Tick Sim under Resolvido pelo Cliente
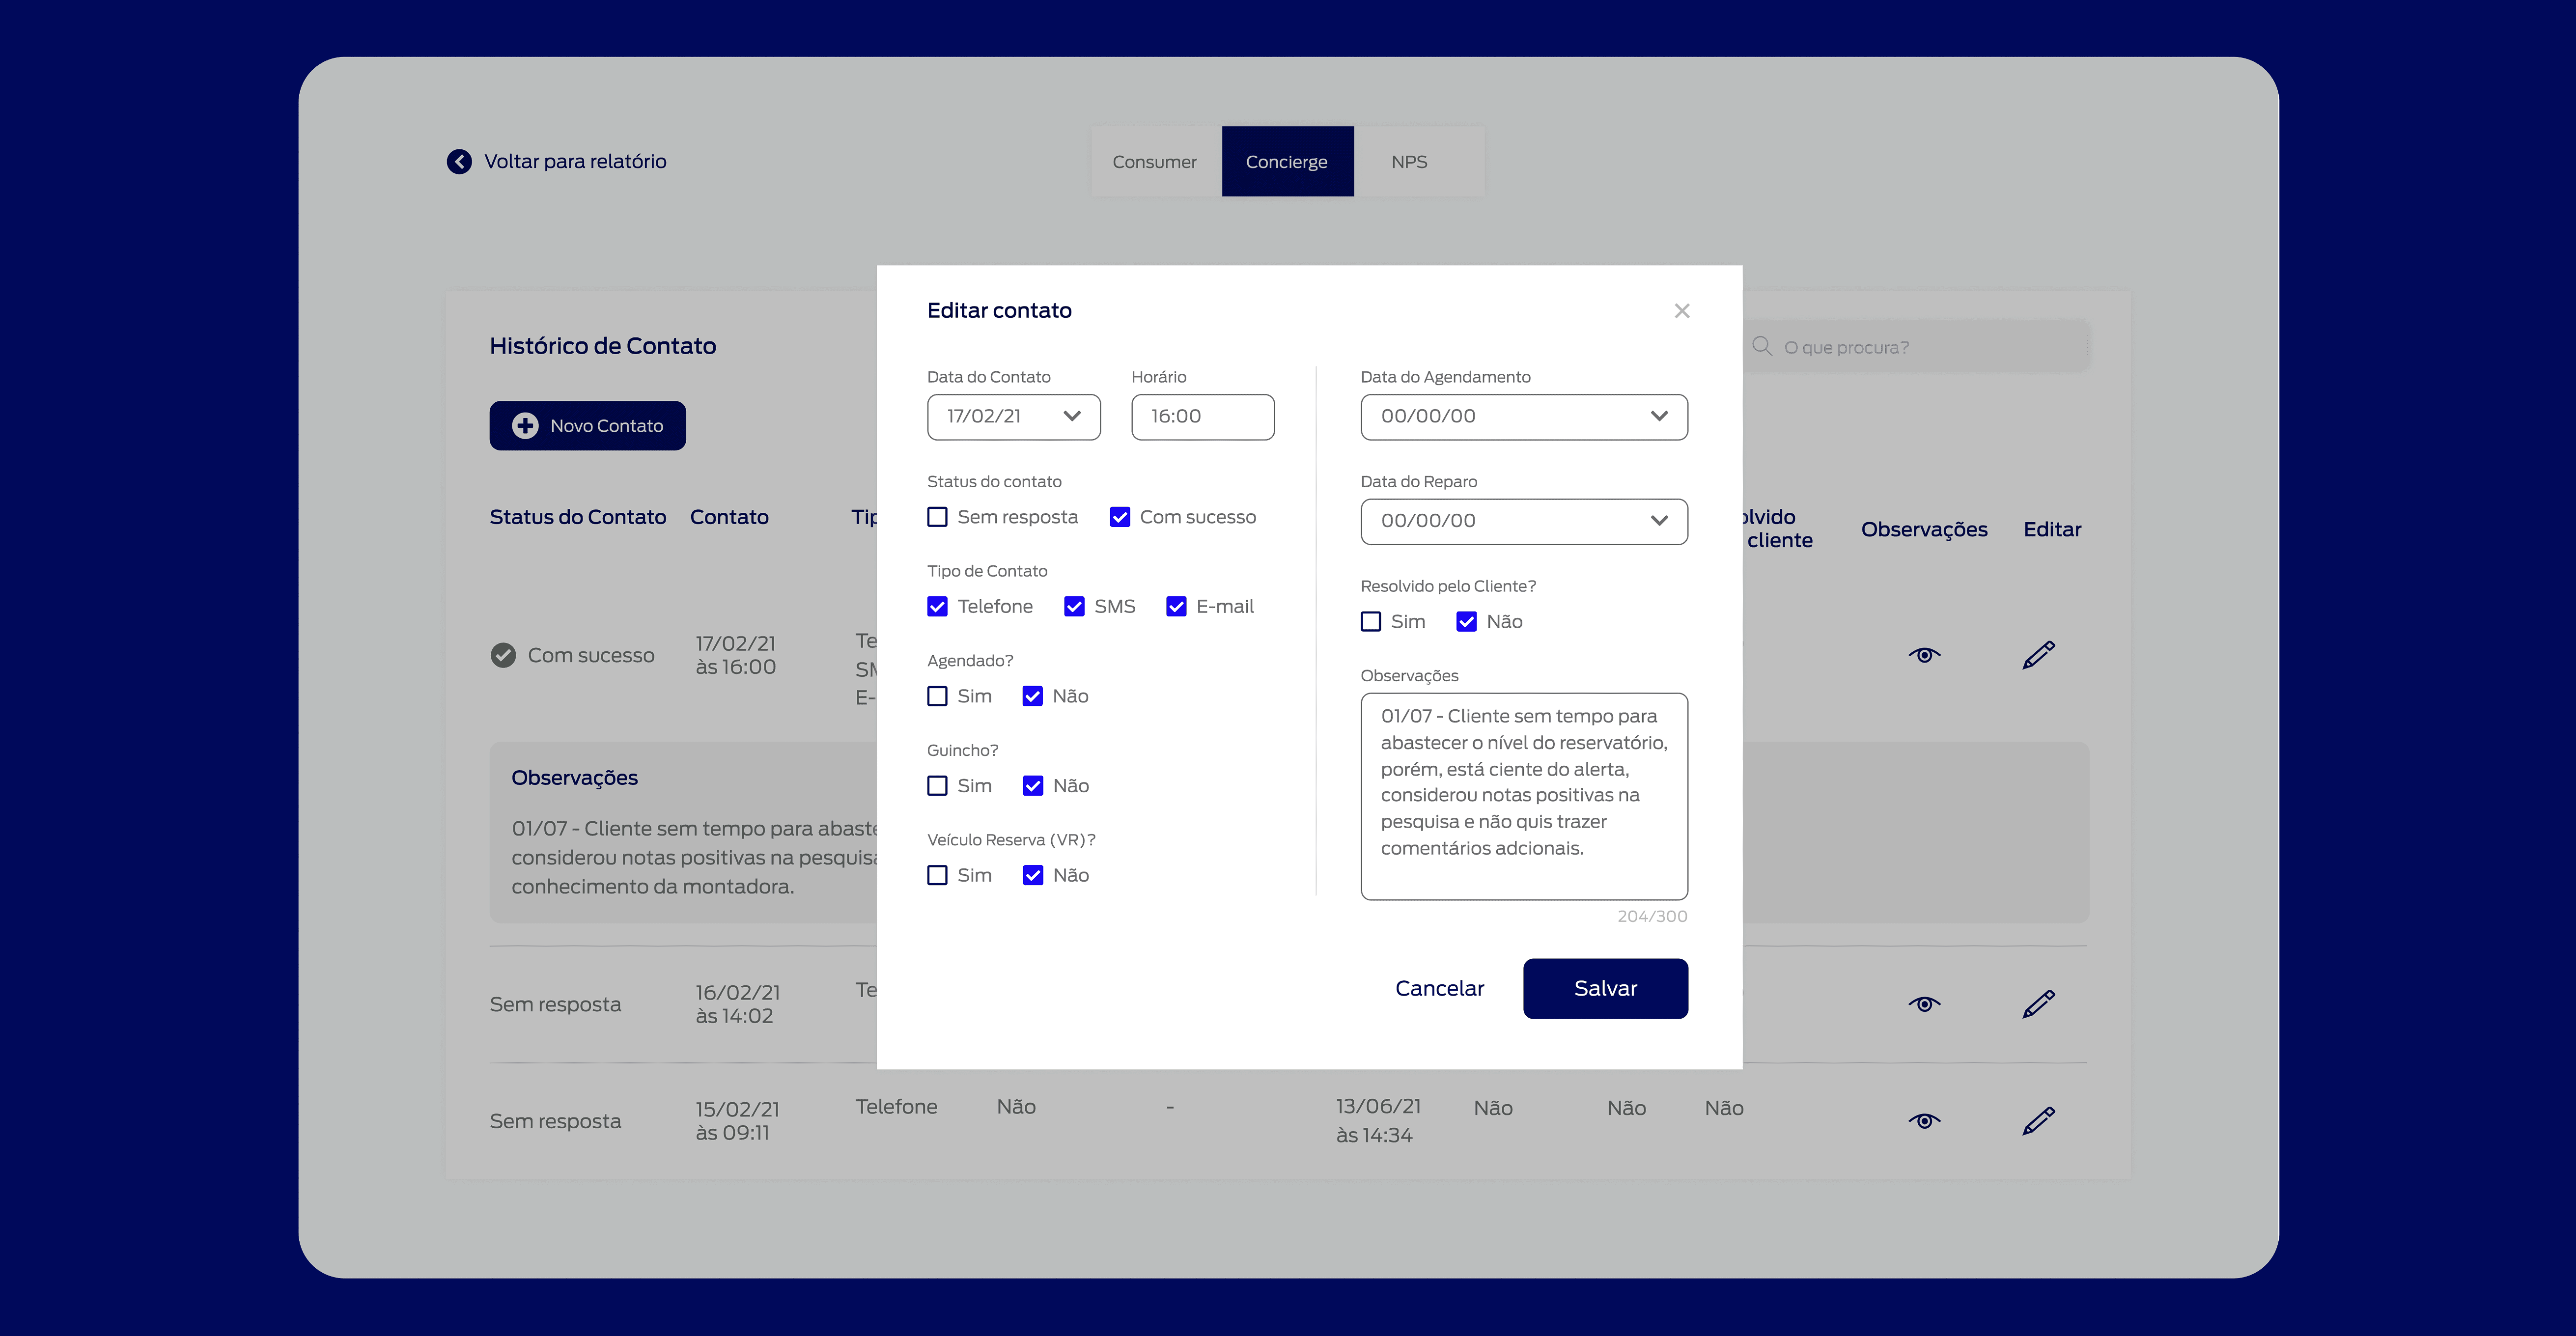Image resolution: width=2576 pixels, height=1336 pixels. 1371,622
